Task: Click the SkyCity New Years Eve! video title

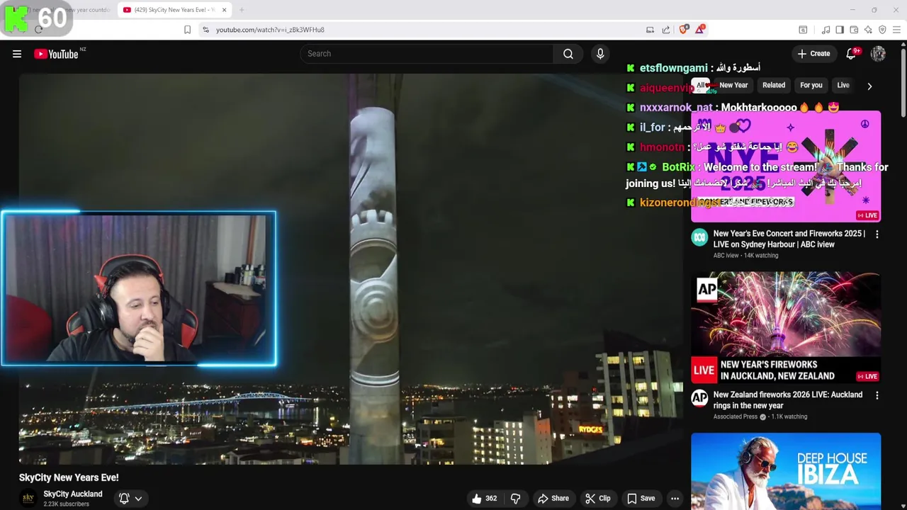Action: pyautogui.click(x=69, y=477)
